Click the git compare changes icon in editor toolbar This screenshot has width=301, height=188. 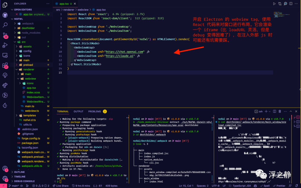280,4
